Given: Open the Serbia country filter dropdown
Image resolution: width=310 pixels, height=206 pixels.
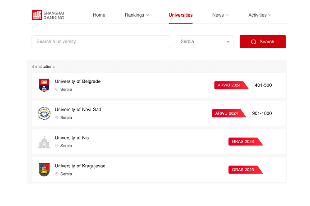Looking at the screenshot, I should tap(205, 41).
